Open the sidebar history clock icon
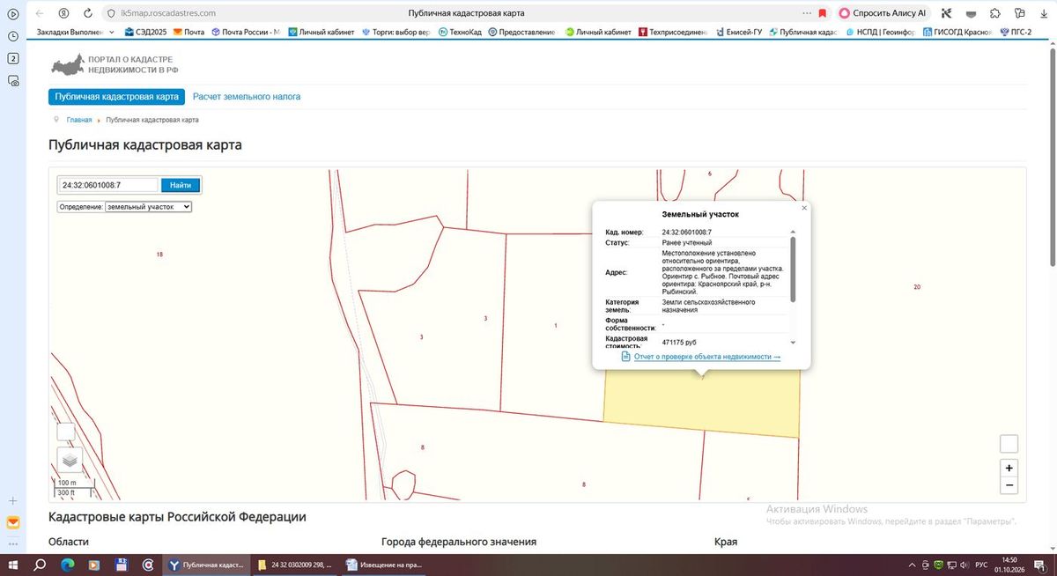The image size is (1057, 576). pyautogui.click(x=13, y=36)
